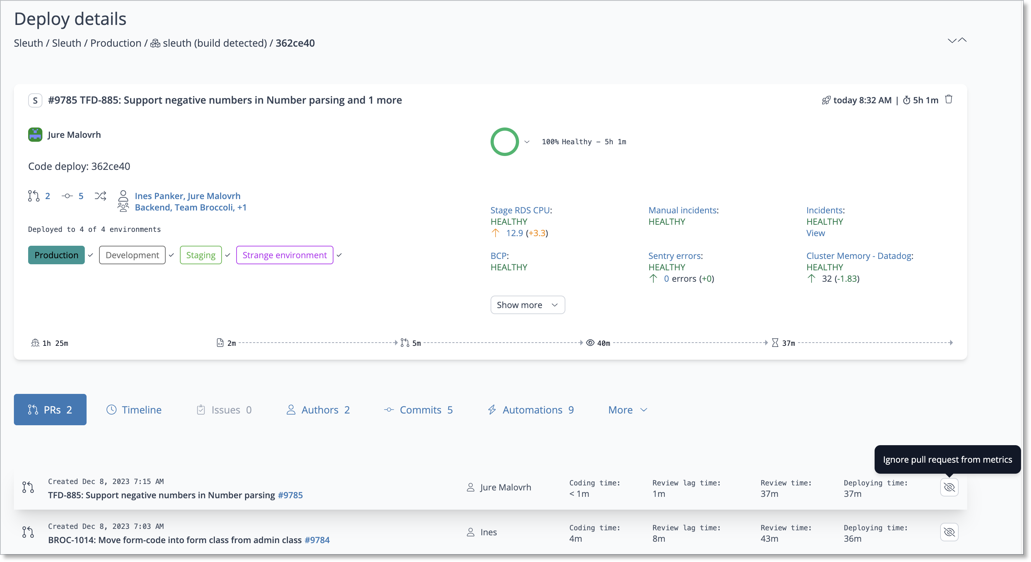The height and width of the screenshot is (562, 1031).
Task: Click the green health status ring
Action: [x=504, y=142]
